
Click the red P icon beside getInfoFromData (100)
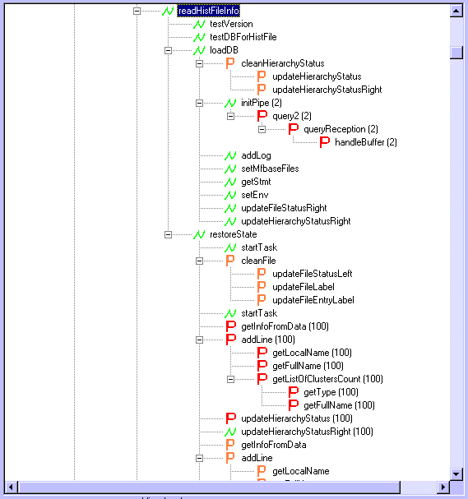[x=231, y=326]
